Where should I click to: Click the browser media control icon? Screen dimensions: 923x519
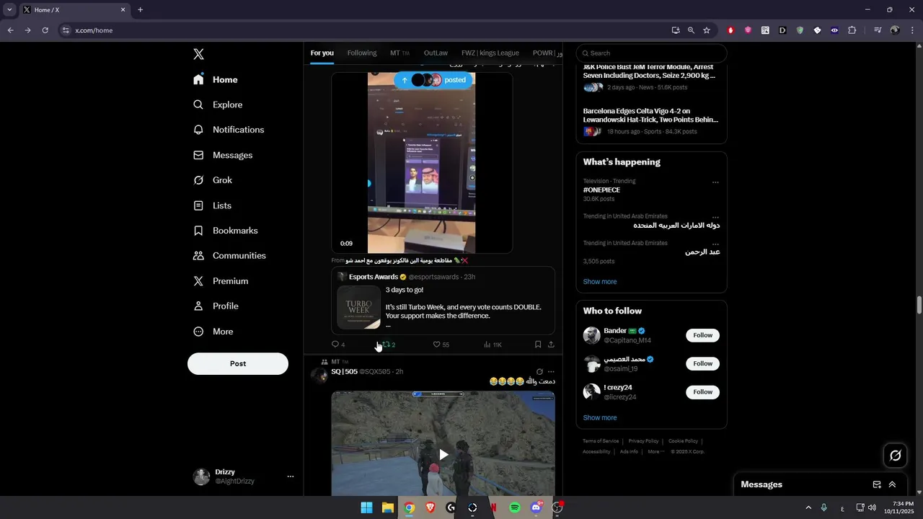click(878, 30)
